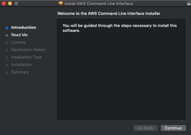Viewport: 191px width, 135px height.
Task: Click the Installation Type step bullet
Action: click(7, 58)
